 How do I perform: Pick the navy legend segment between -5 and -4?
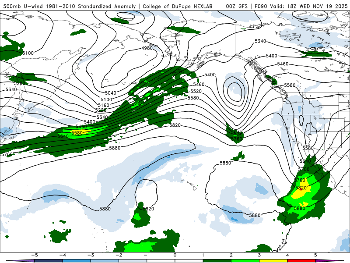(x=49, y=261)
